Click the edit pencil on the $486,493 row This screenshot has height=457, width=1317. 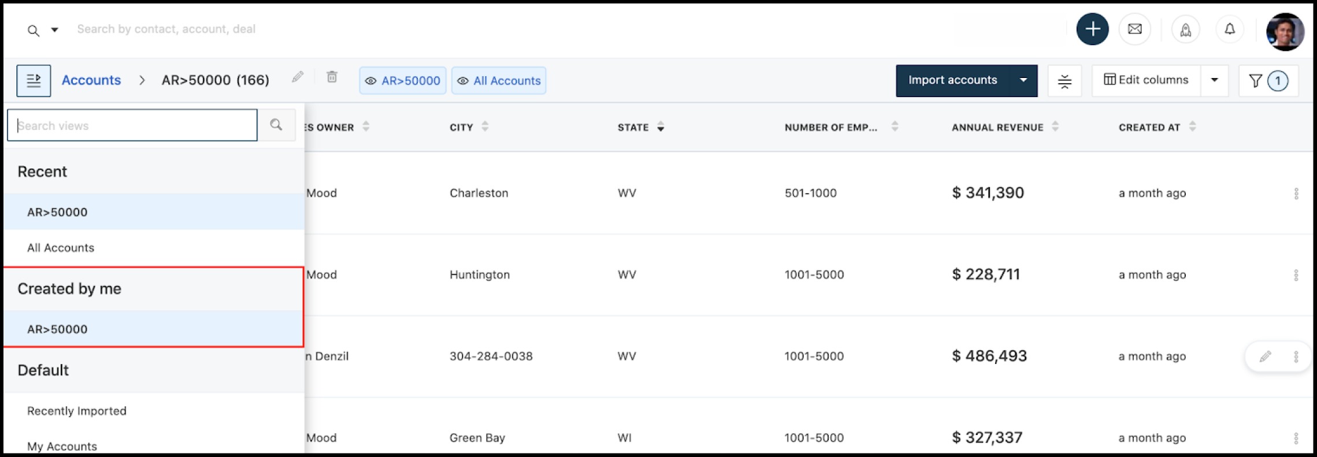point(1265,356)
